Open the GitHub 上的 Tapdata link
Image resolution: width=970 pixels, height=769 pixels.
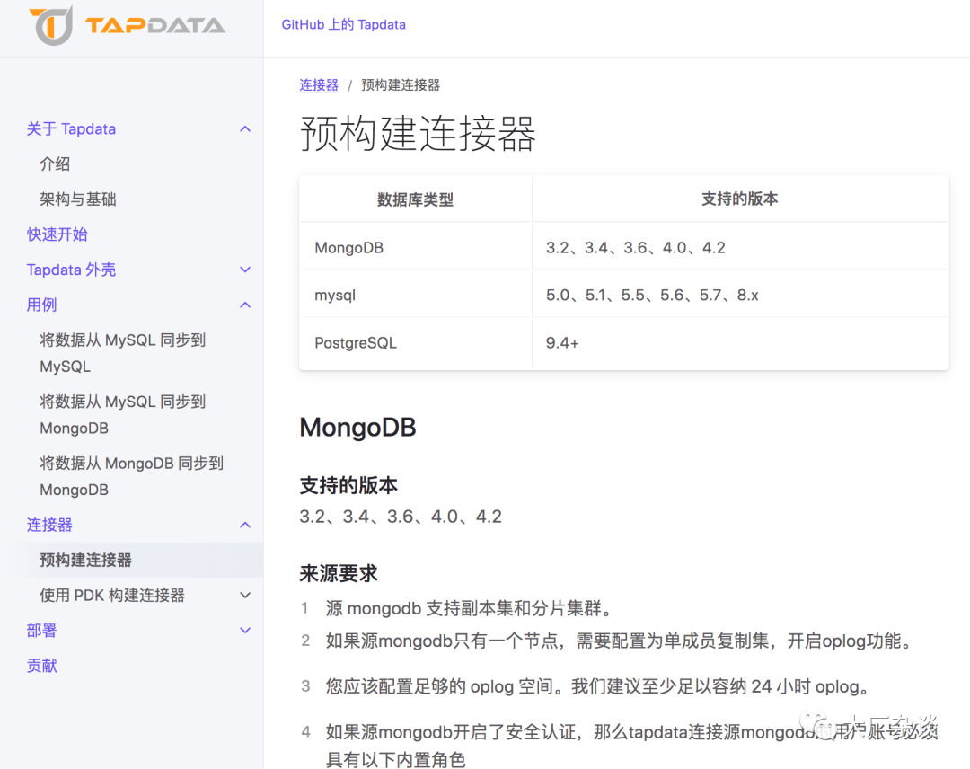pos(343,25)
